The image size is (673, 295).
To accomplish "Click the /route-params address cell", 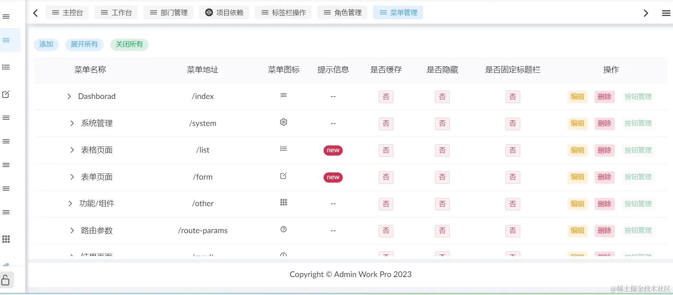I will pos(203,231).
